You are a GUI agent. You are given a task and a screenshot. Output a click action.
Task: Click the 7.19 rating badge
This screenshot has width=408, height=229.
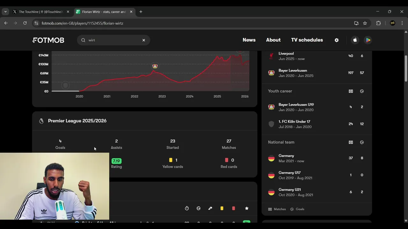(x=116, y=161)
